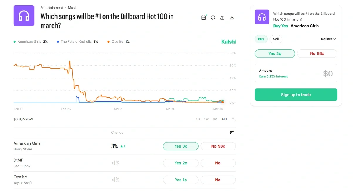
Task: Add chart comparison with the lines-plus icon
Action: pyautogui.click(x=233, y=119)
